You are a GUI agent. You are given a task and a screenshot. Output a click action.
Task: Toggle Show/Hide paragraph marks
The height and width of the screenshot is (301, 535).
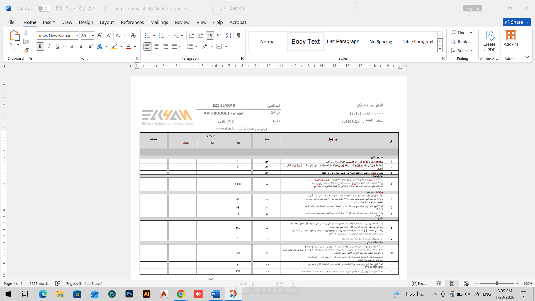(x=239, y=35)
